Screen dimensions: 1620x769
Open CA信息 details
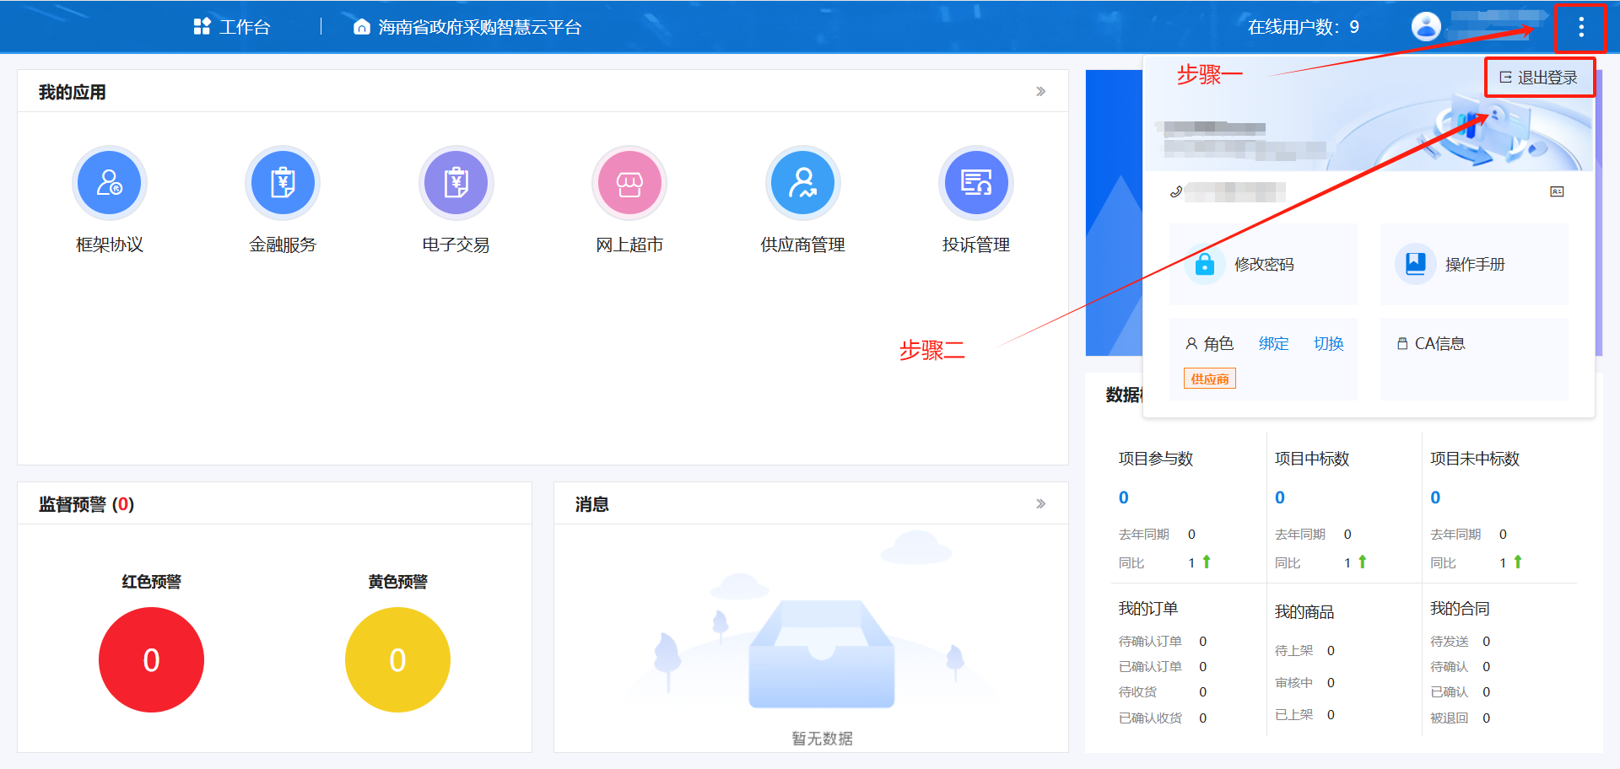(x=1439, y=344)
